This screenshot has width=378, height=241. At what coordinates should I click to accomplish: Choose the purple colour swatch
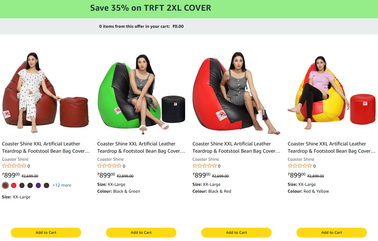38,185
